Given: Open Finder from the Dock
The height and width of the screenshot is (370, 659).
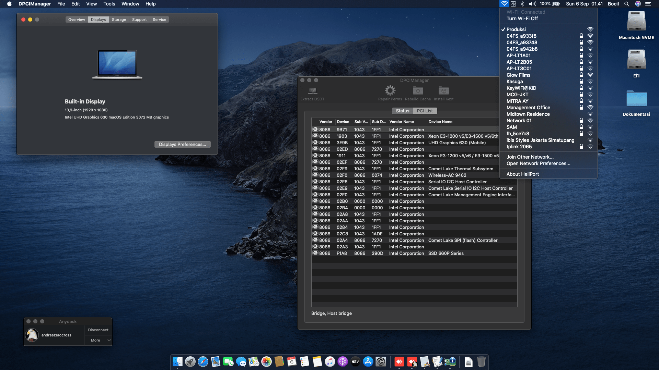Looking at the screenshot, I should 177,361.
